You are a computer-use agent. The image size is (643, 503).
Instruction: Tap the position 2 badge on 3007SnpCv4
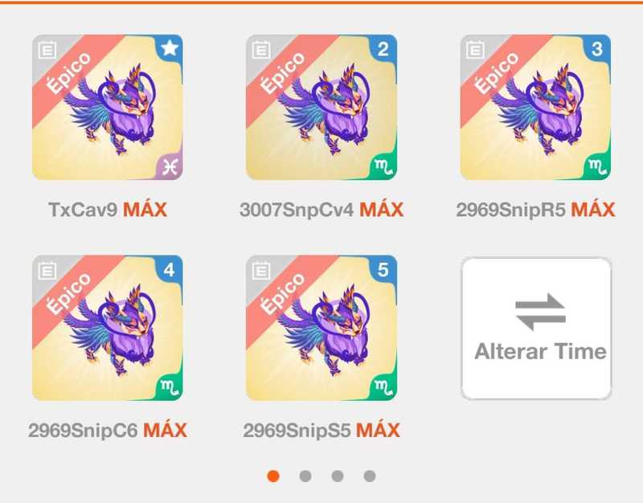click(x=383, y=49)
